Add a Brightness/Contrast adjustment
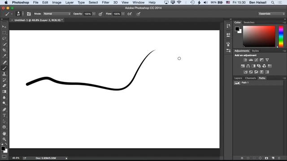Screen dimensions: 287x161 point(245,60)
